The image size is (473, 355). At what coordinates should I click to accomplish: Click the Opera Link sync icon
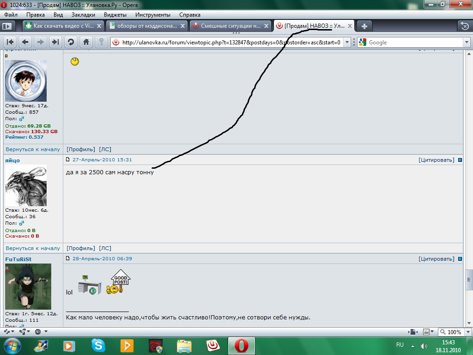pos(7,331)
